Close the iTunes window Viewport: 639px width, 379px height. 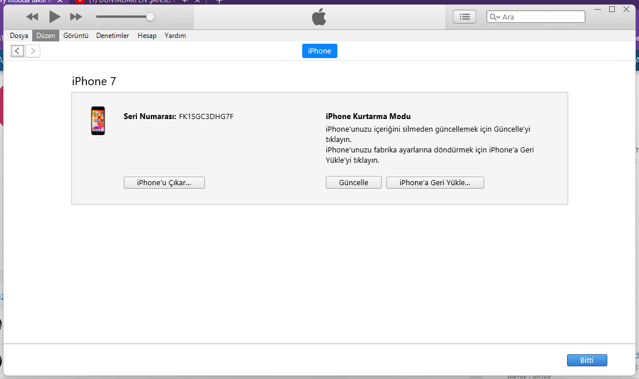coord(626,9)
